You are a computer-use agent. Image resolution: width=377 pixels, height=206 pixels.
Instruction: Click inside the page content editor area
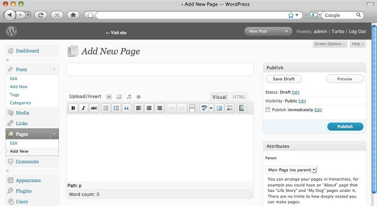(x=160, y=148)
